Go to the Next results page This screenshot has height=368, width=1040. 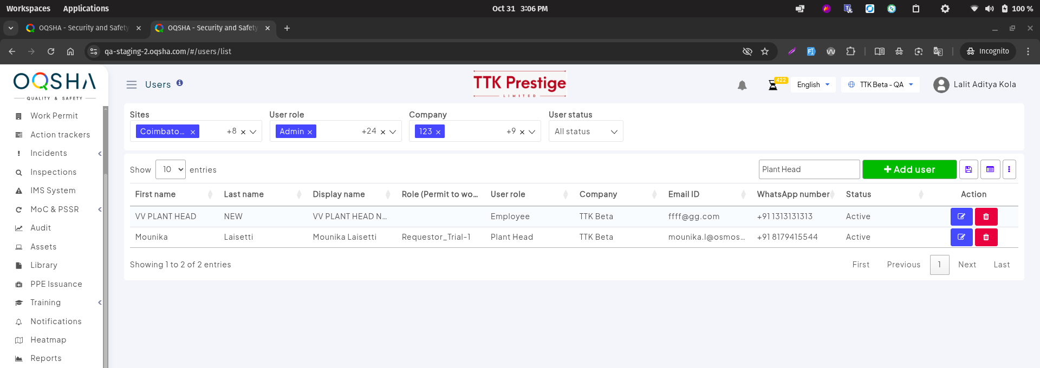(x=967, y=265)
